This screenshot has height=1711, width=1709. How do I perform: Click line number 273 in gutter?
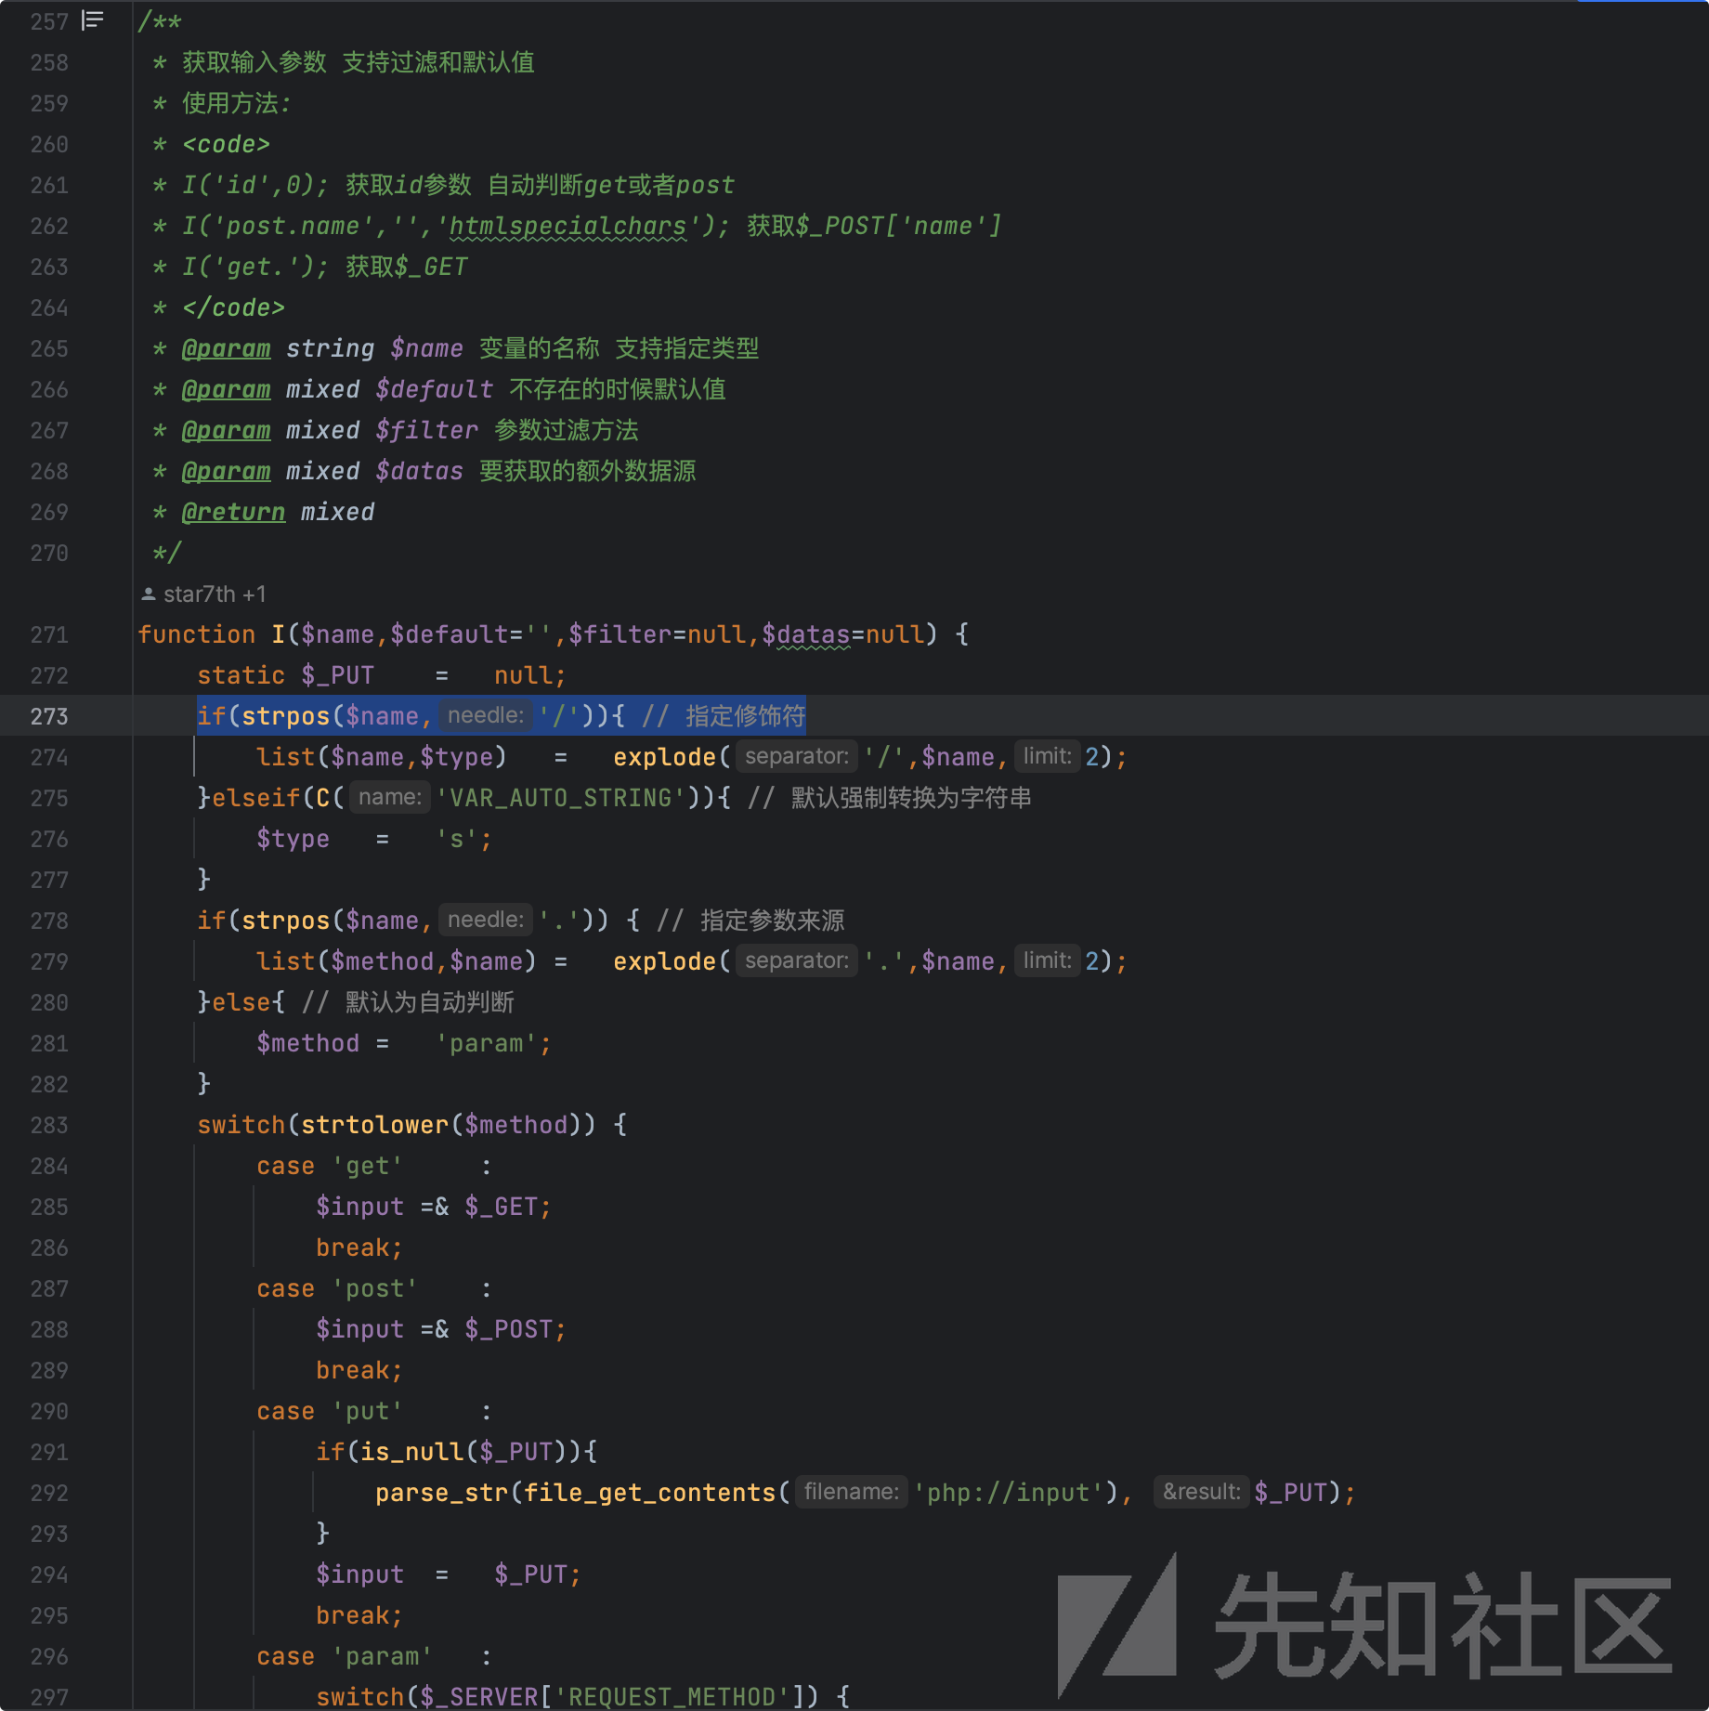pyautogui.click(x=49, y=716)
